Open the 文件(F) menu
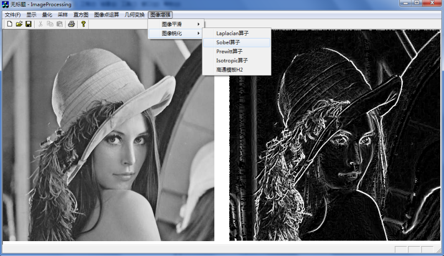This screenshot has width=444, height=256. pos(13,15)
